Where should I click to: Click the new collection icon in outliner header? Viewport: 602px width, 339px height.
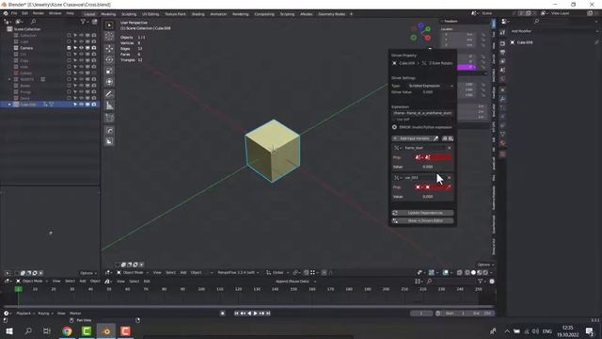click(94, 22)
